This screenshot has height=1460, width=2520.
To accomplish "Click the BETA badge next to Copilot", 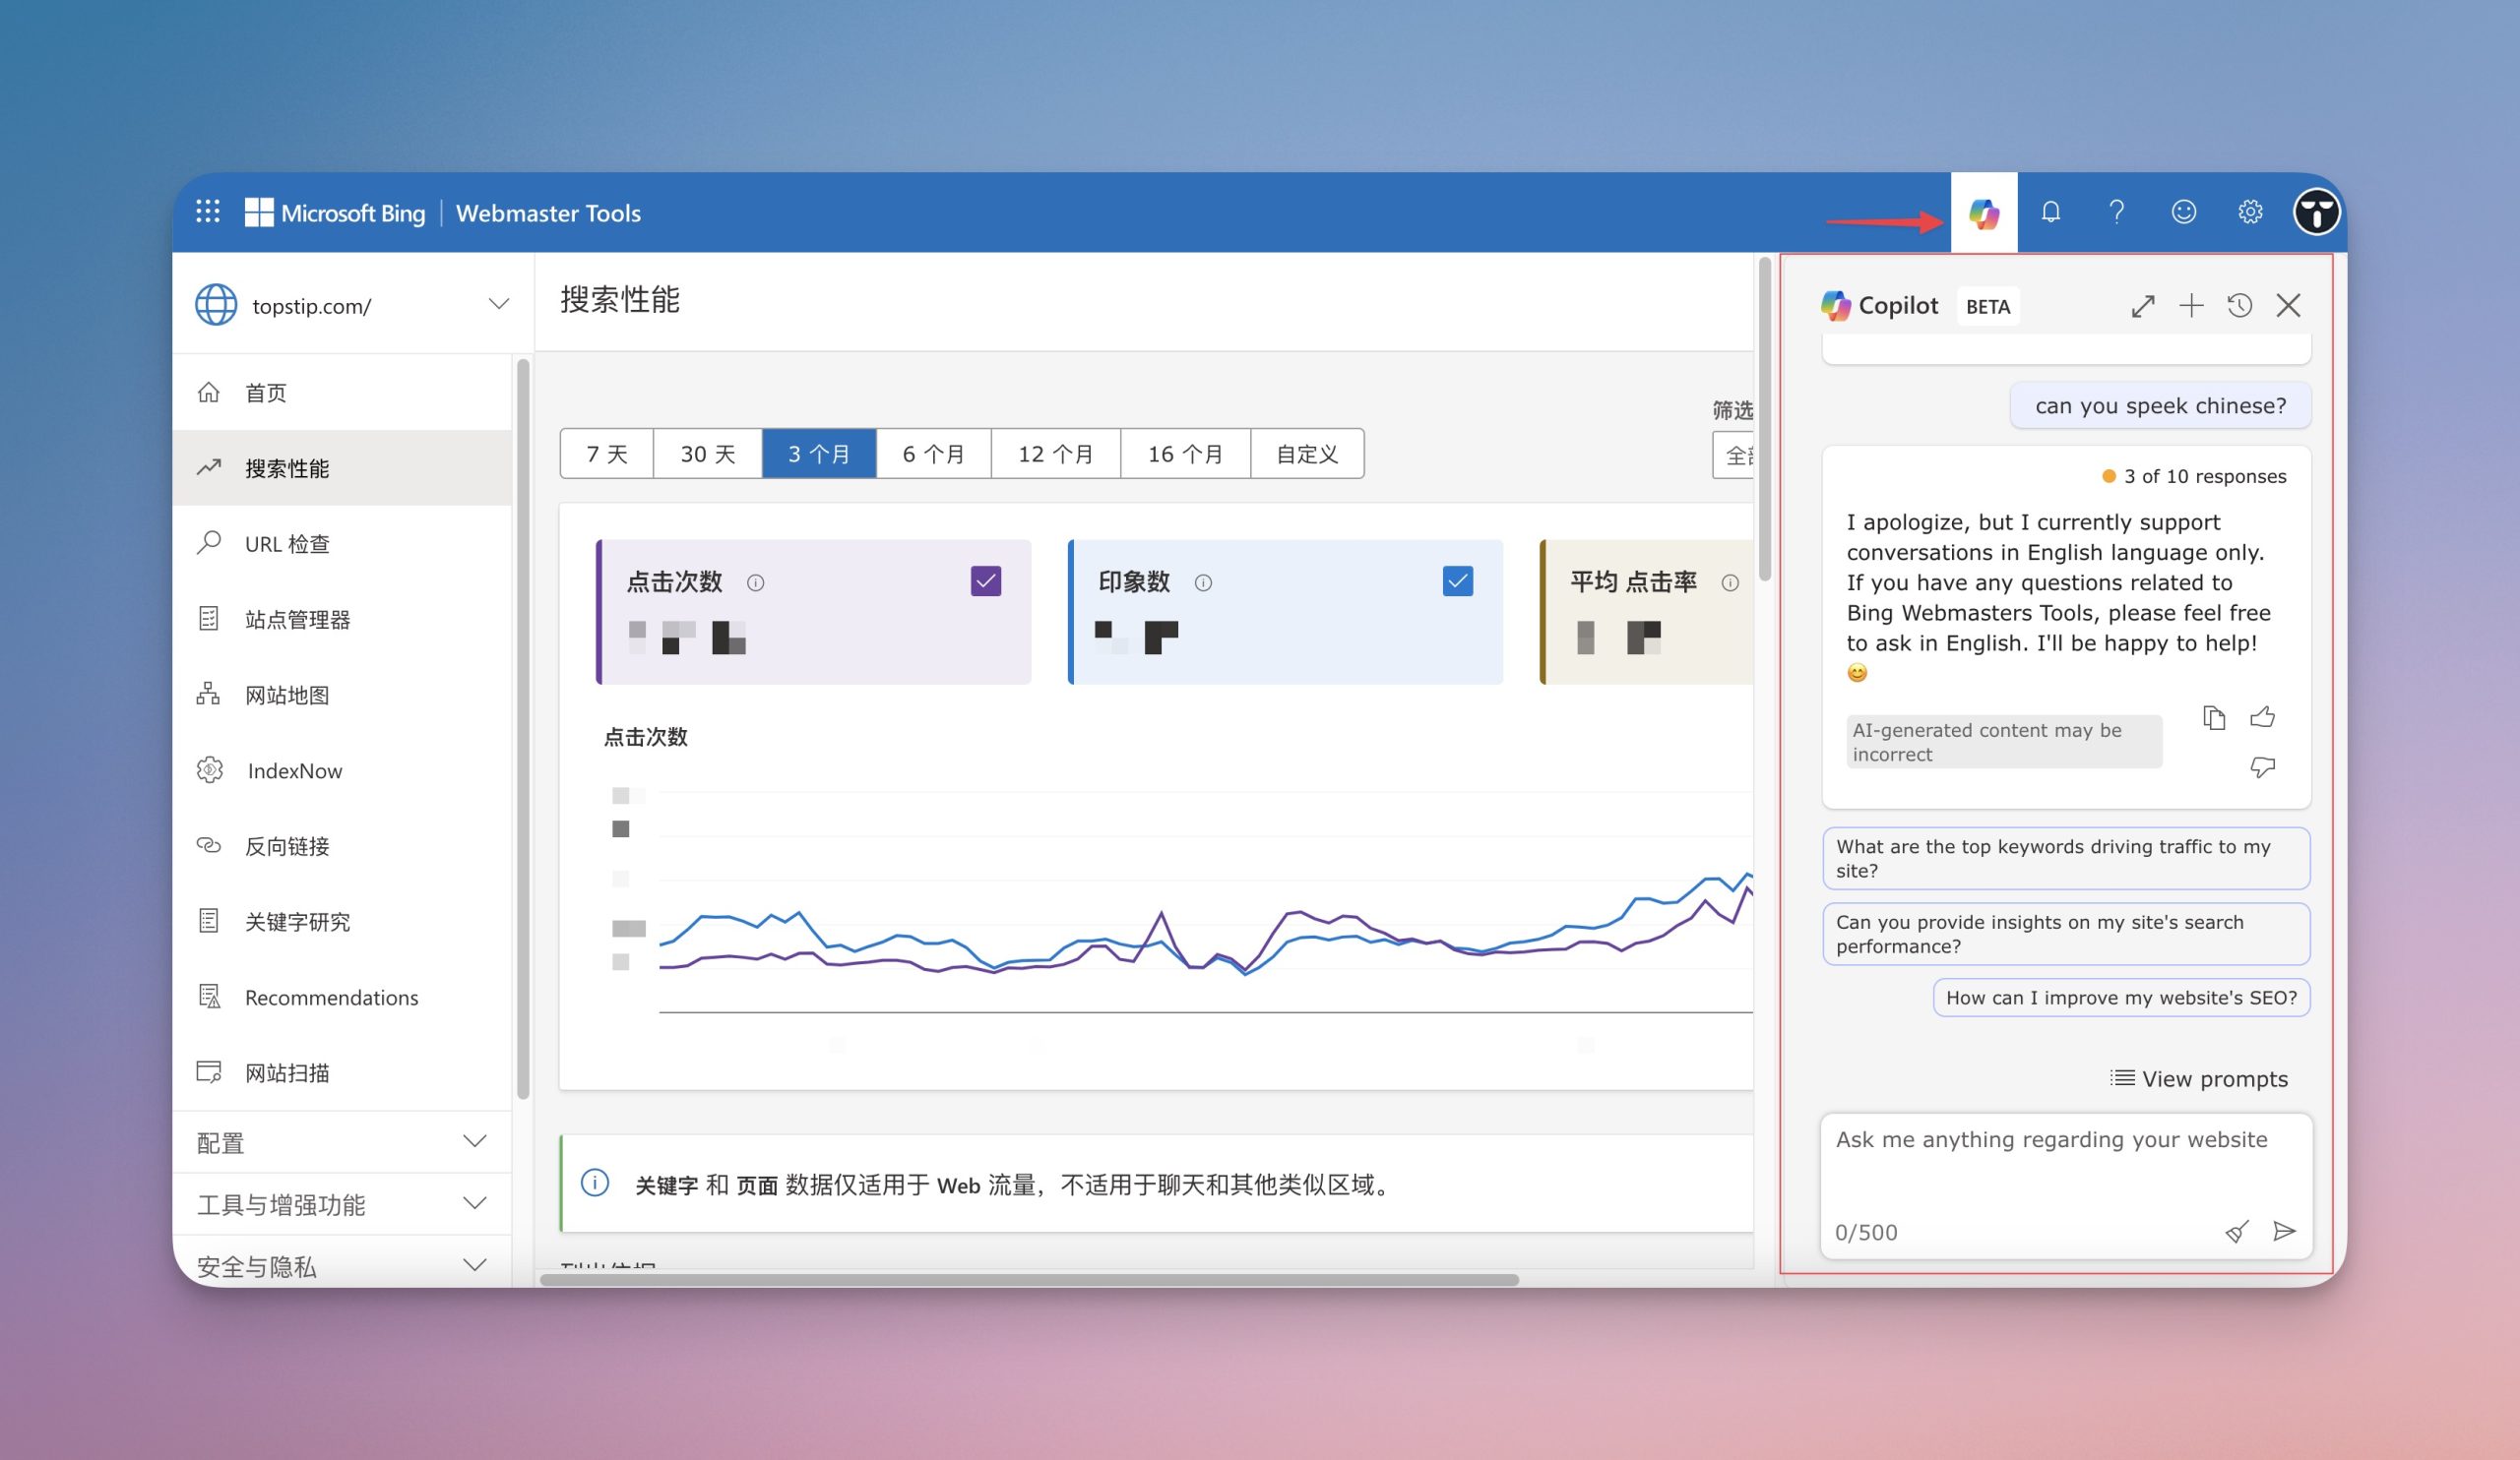I will (1987, 307).
